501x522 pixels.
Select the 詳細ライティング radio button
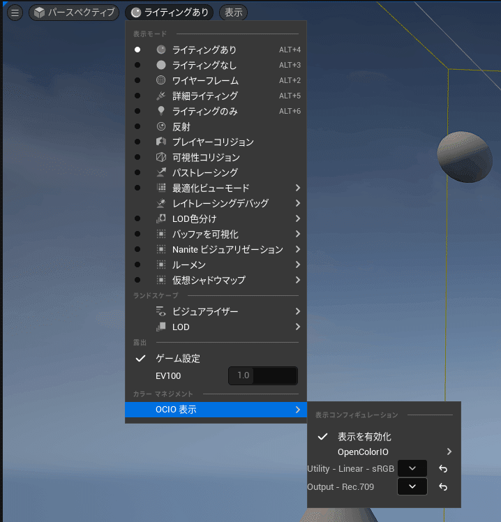pyautogui.click(x=137, y=96)
